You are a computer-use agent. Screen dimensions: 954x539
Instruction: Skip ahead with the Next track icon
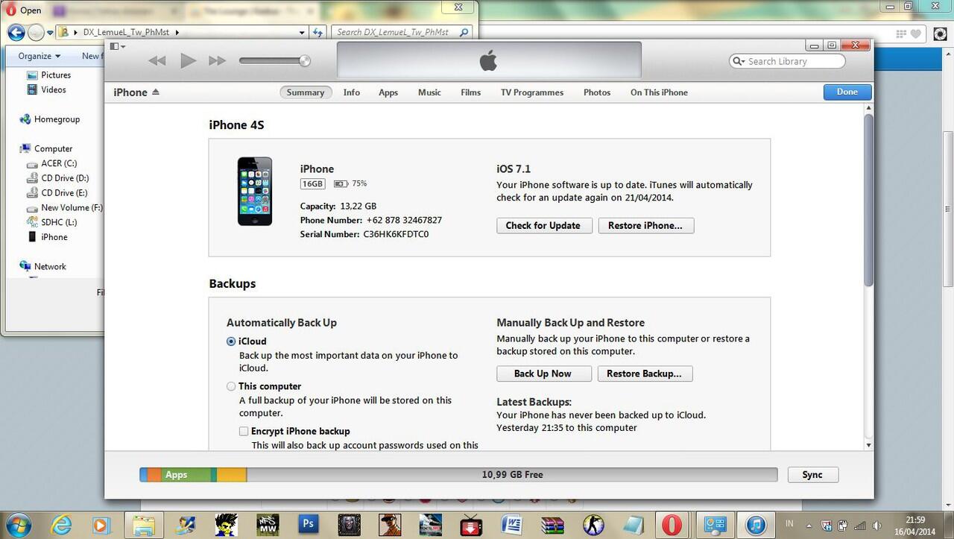(x=217, y=61)
